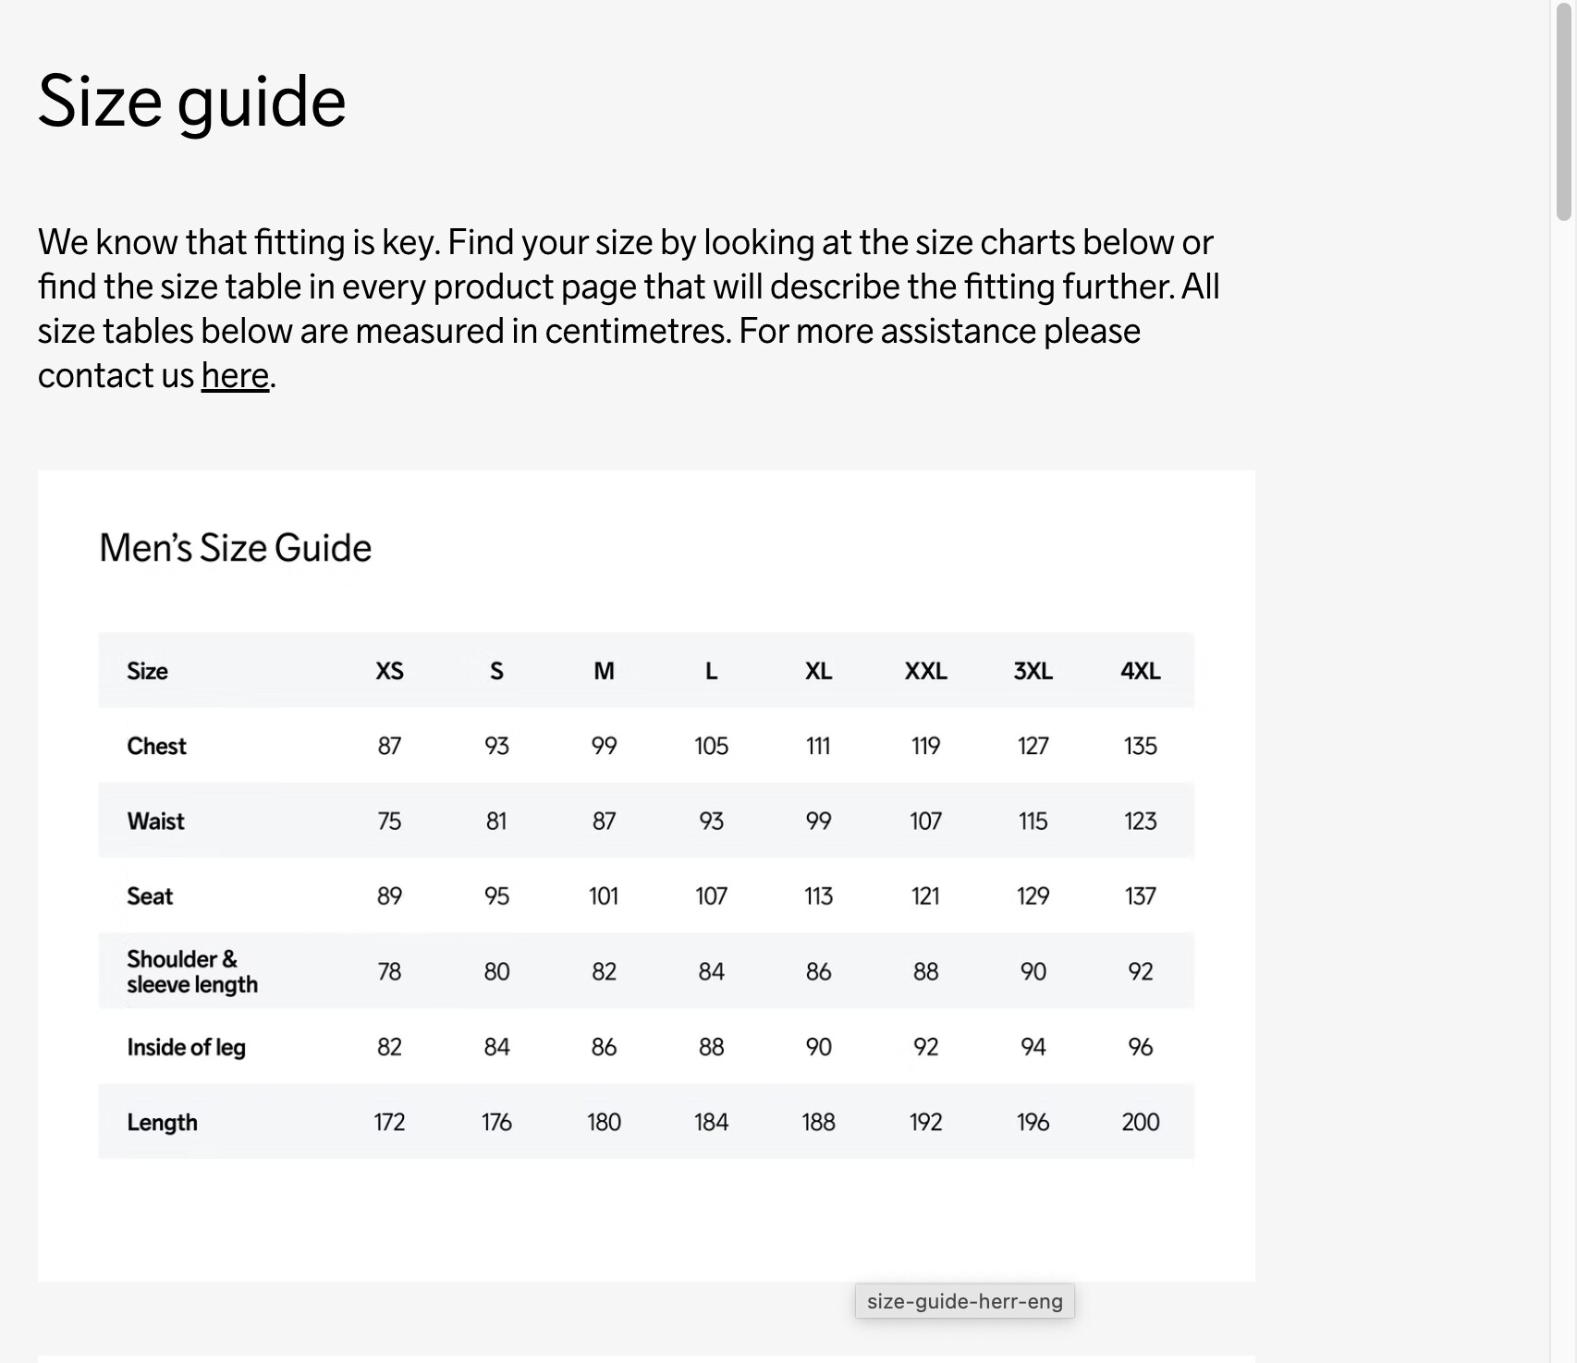Select the XS column header
Screen dimensions: 1577x1363
tap(389, 671)
